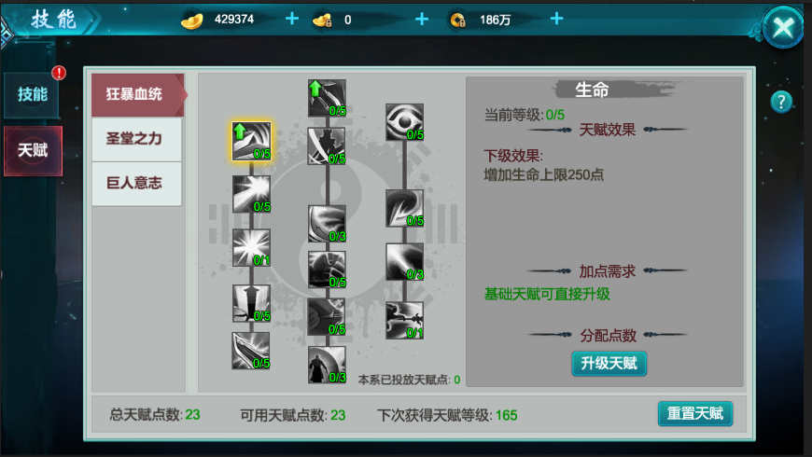Click the plus next to 429374 gold ingots

pyautogui.click(x=292, y=20)
